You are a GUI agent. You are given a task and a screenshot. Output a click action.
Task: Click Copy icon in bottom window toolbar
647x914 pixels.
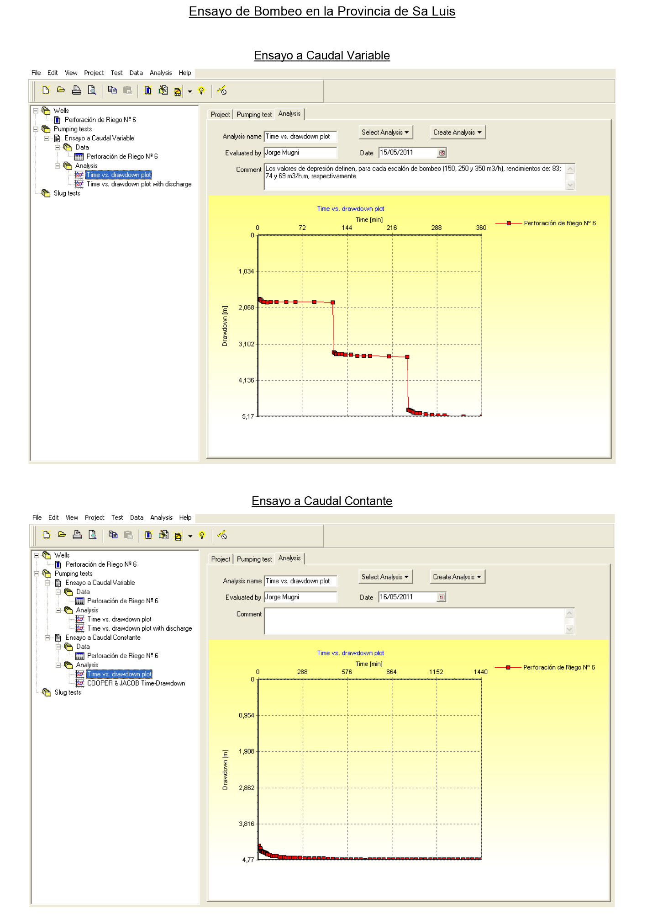(113, 535)
